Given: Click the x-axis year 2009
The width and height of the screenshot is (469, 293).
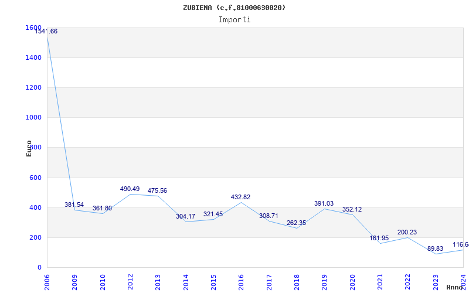Looking at the screenshot, I should [x=75, y=282].
